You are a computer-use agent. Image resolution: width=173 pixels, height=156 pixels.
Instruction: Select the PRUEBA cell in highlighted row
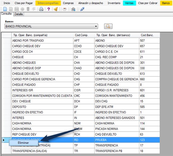117,140
